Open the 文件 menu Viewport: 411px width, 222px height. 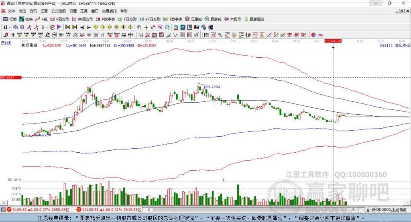(11, 11)
